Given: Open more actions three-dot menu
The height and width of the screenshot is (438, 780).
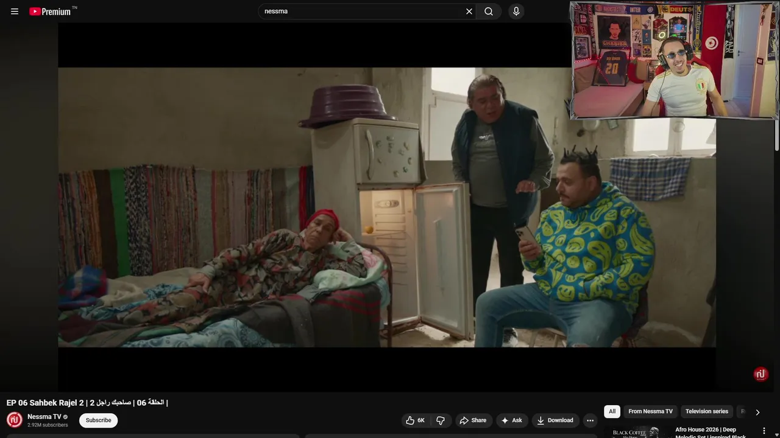Looking at the screenshot, I should tap(590, 420).
